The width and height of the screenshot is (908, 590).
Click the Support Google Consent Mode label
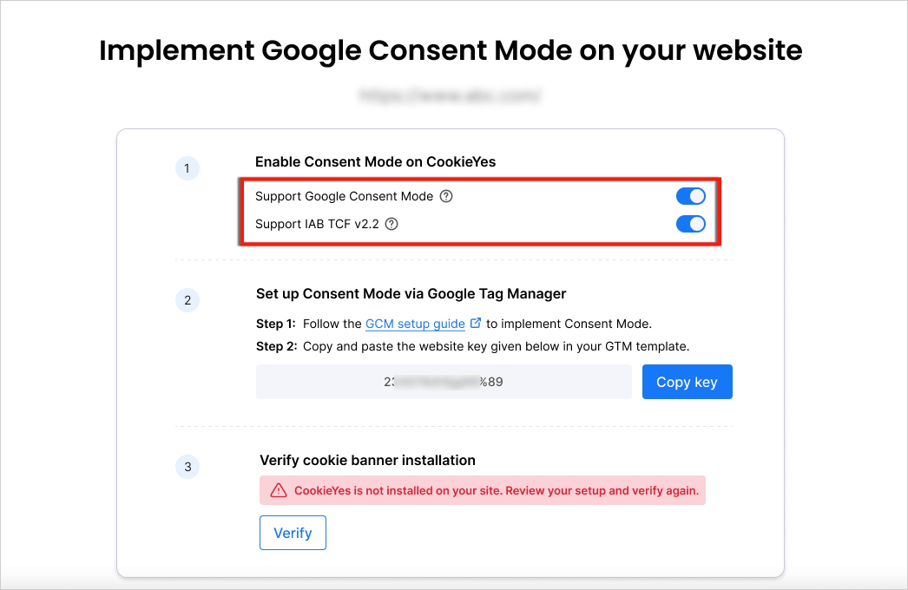(344, 196)
